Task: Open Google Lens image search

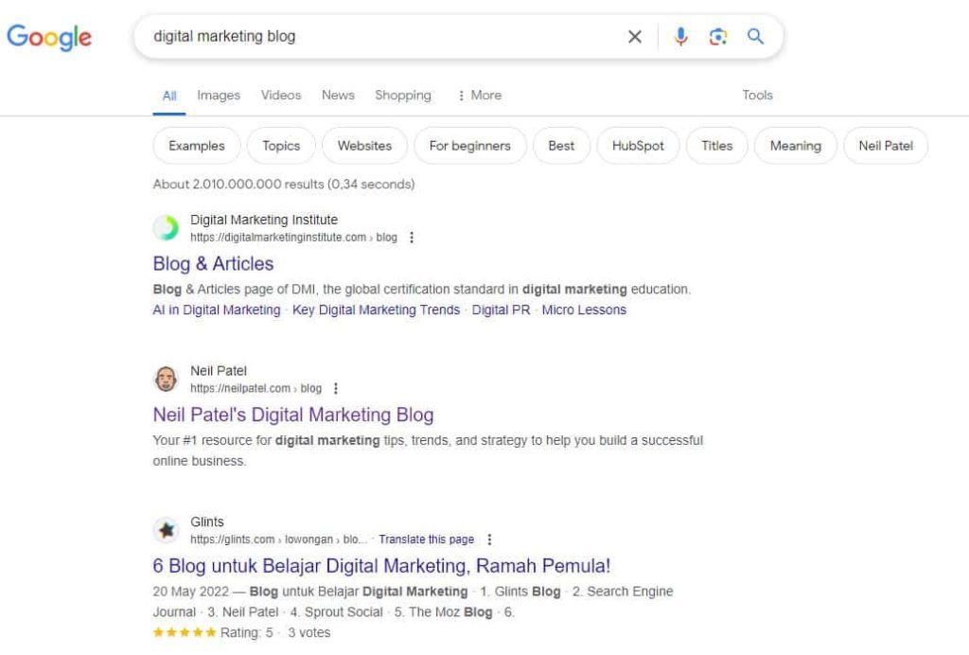Action: (717, 37)
